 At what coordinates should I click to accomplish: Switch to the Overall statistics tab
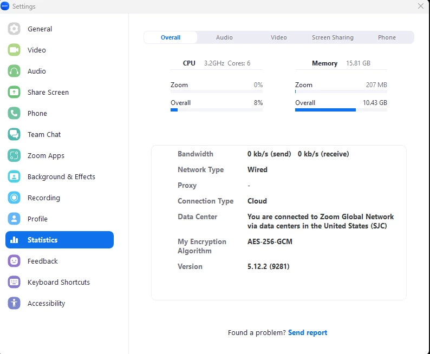(x=171, y=37)
